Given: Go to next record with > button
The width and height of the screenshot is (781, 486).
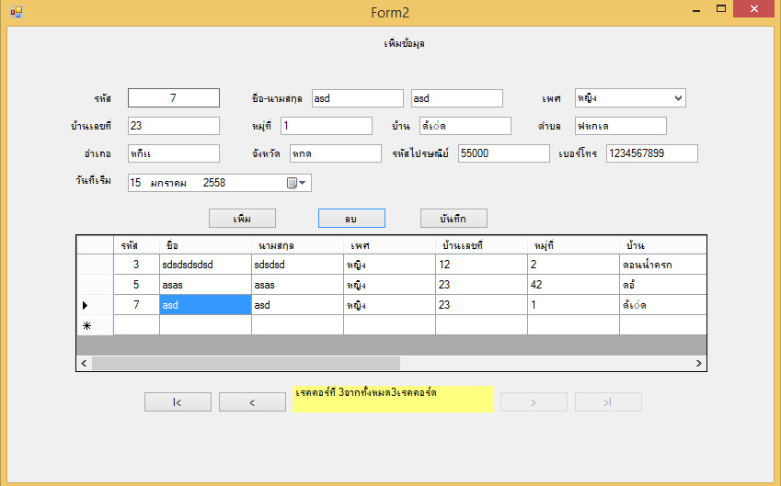Looking at the screenshot, I should [534, 401].
